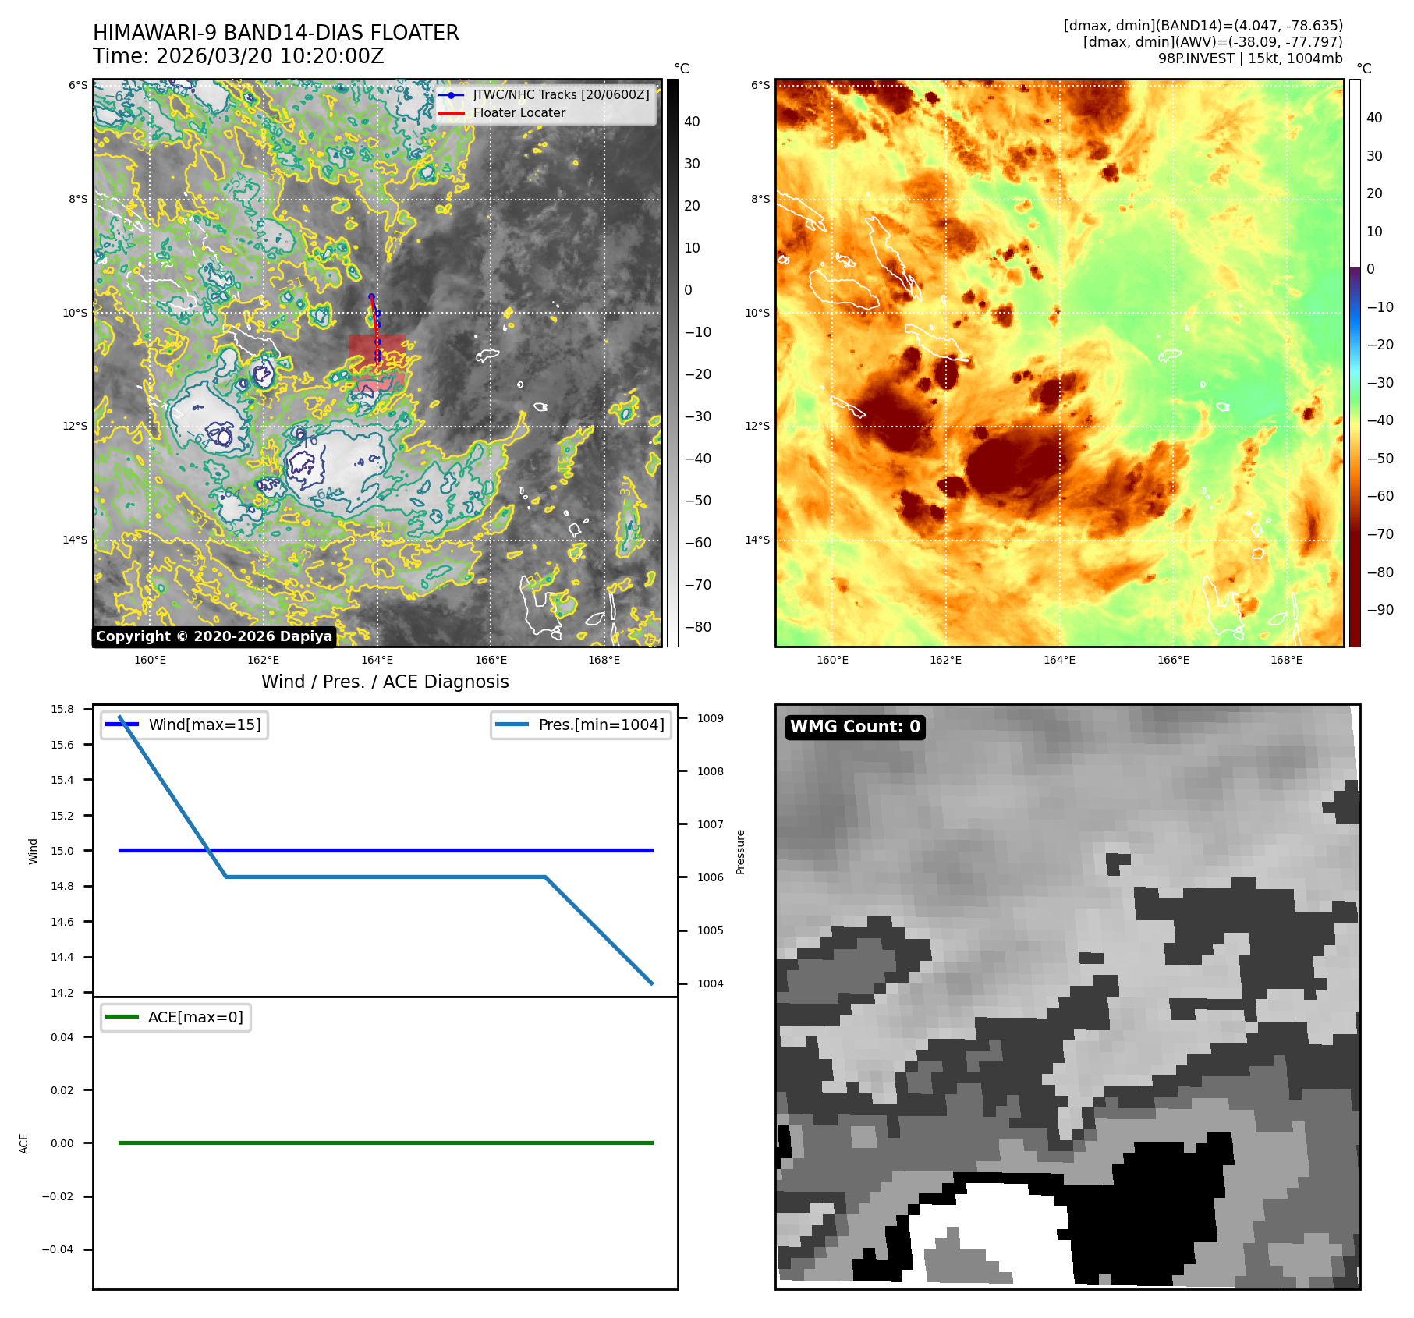Click the blue JTWC/NHC Tracks legend marker
Screen dimensions: 1414x1318
[451, 95]
